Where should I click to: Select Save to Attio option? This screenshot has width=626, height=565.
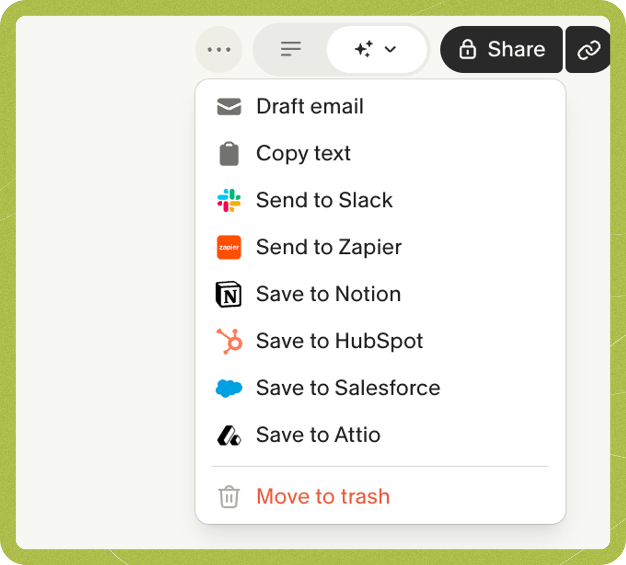point(380,435)
